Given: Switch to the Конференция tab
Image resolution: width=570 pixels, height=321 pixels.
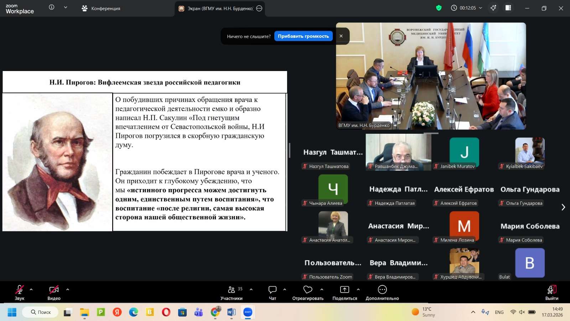Looking at the screenshot, I should click(x=101, y=8).
